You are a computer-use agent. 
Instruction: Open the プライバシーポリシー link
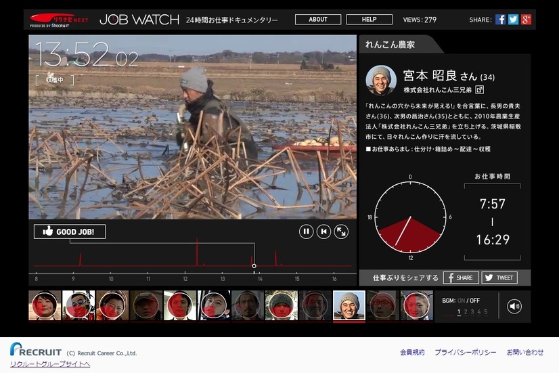(465, 352)
